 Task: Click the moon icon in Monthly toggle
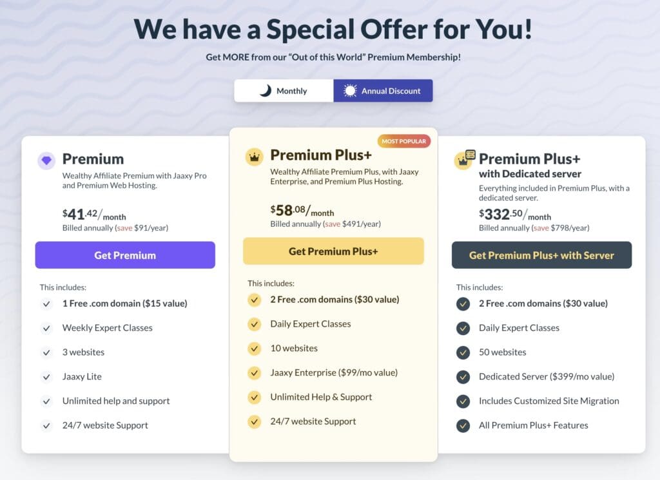pyautogui.click(x=265, y=90)
